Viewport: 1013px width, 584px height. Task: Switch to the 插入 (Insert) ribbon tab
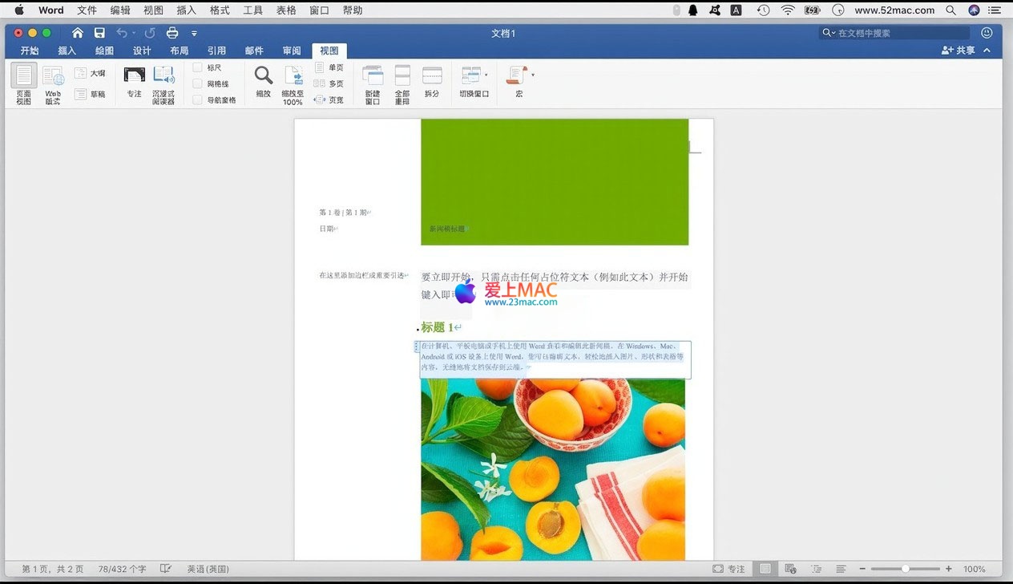[x=67, y=51]
